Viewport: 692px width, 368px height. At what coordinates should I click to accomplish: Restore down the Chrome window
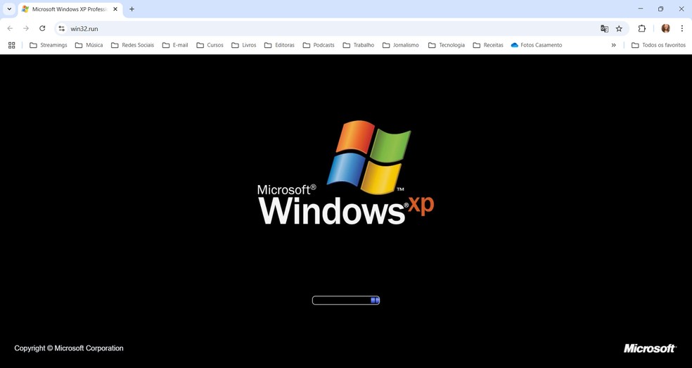[x=660, y=9]
